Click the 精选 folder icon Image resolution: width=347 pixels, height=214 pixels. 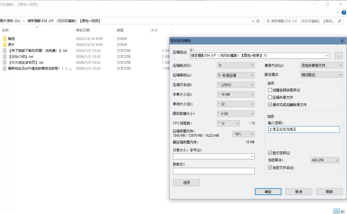pyautogui.click(x=5, y=39)
